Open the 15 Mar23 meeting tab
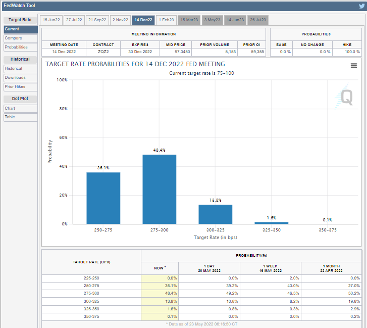Viewport: 367px width, 328px height. coord(189,20)
